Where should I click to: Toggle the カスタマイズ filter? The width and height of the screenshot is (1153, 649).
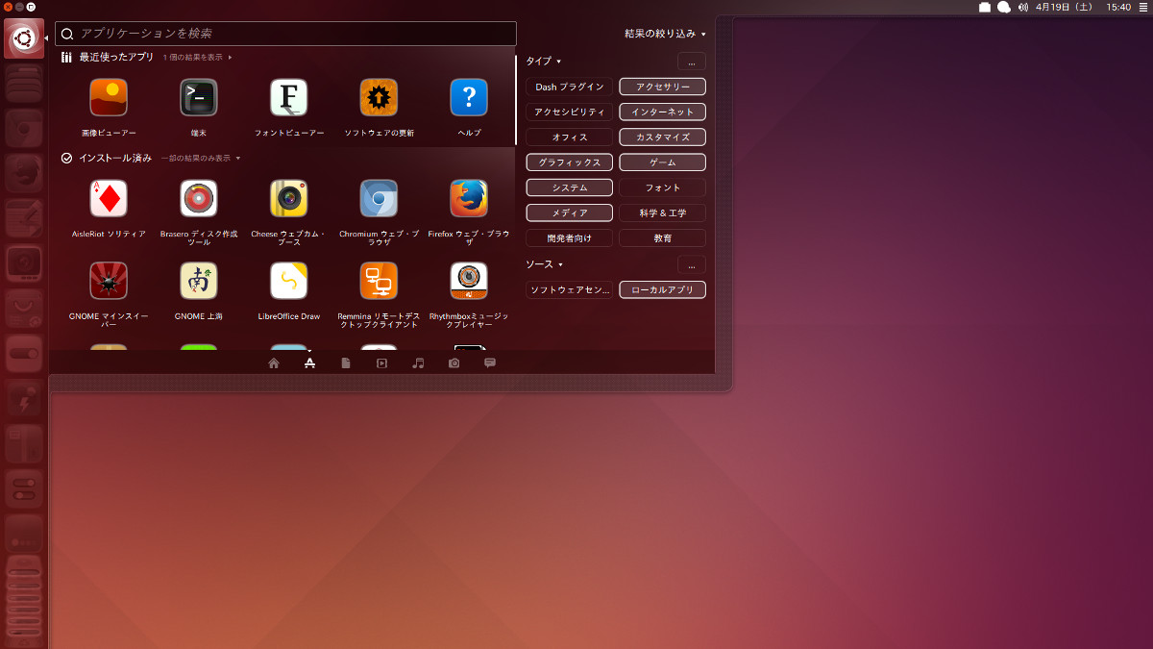click(x=663, y=137)
